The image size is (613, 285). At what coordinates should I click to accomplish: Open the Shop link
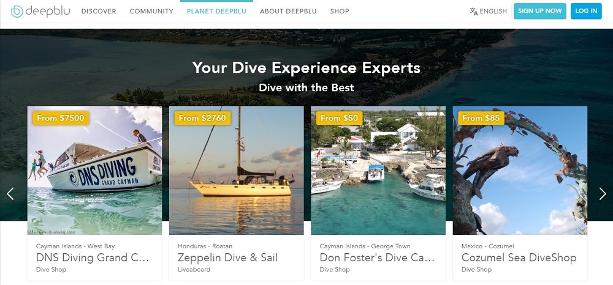tap(340, 11)
